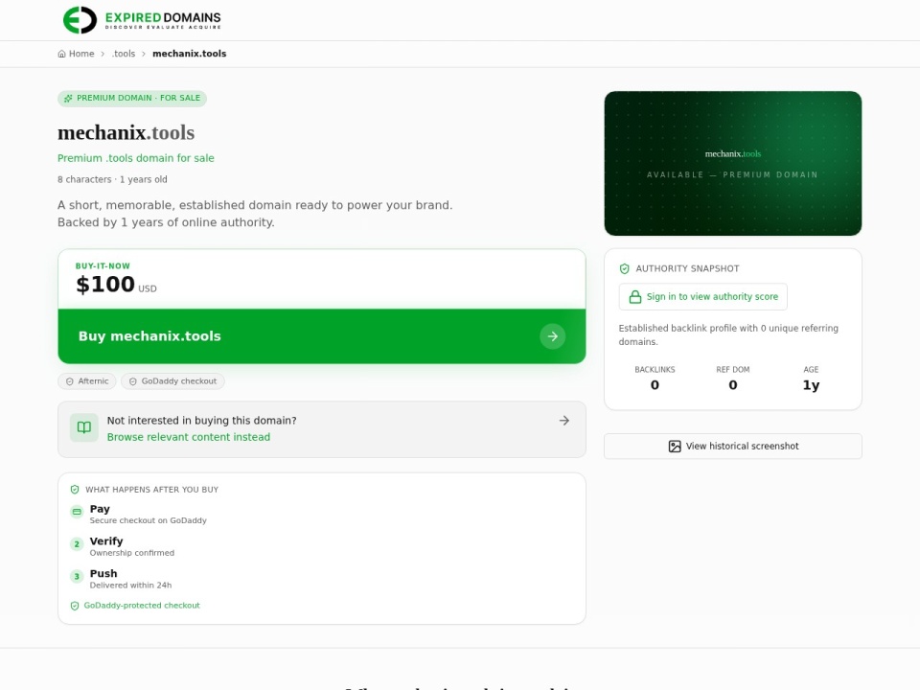Click the step 3 circle for Push

point(77,576)
